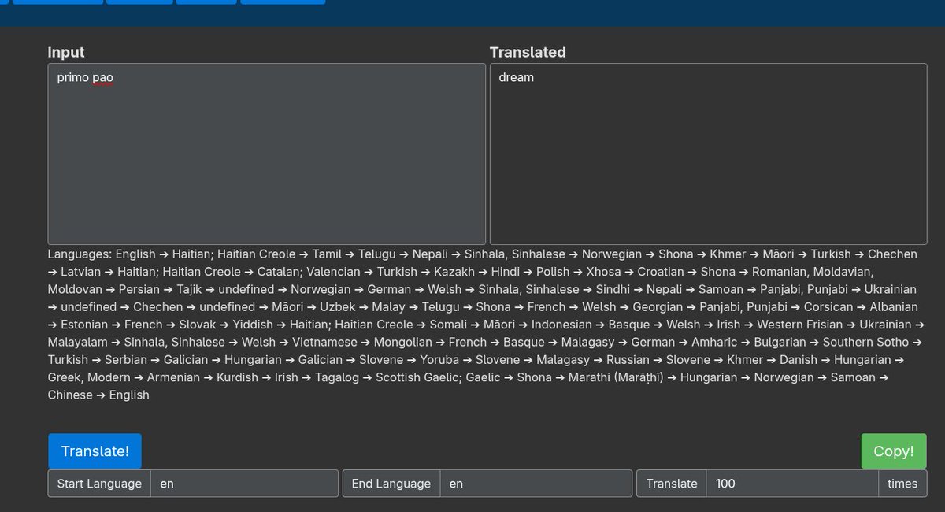Click the Translated output box showing 'dream'
Image resolution: width=945 pixels, height=512 pixels.
point(708,154)
